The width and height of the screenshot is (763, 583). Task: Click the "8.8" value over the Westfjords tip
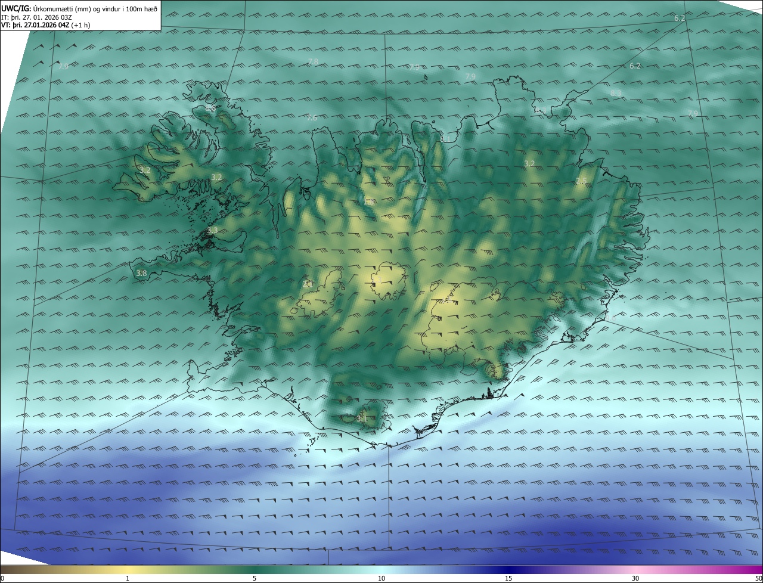click(x=210, y=108)
